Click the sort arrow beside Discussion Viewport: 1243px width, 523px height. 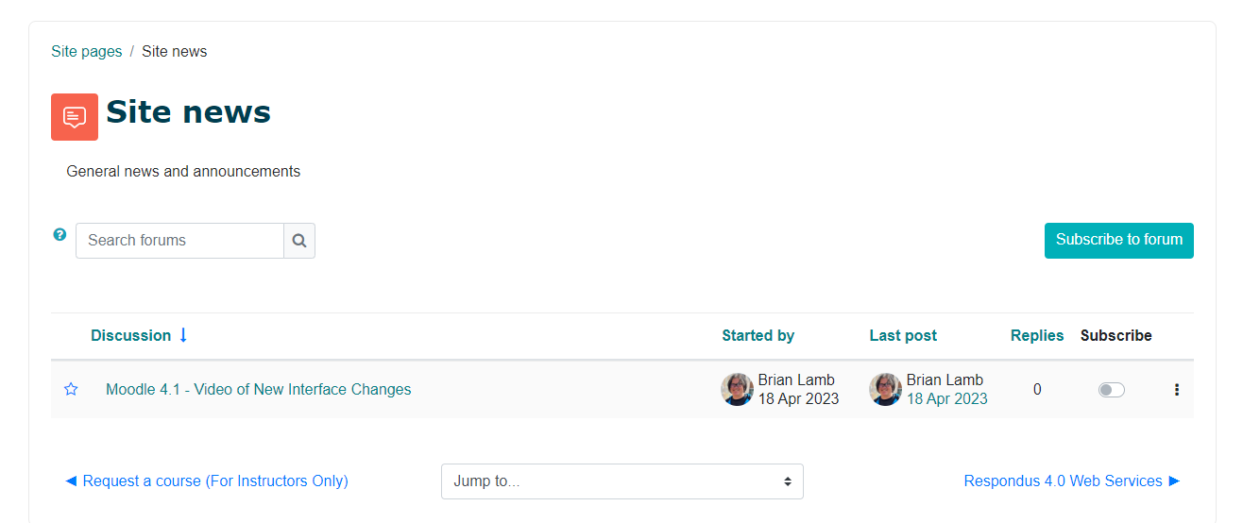click(183, 335)
